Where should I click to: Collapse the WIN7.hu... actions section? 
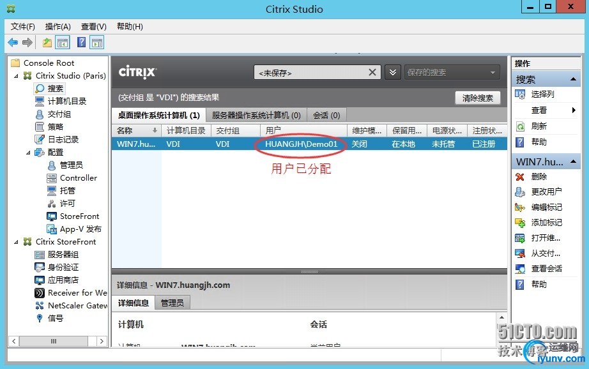tap(573, 162)
